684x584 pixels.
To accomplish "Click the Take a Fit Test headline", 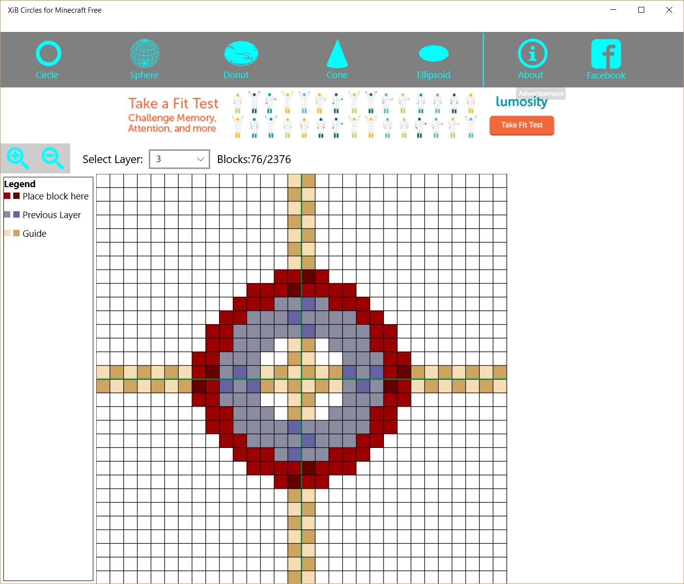I will click(173, 104).
